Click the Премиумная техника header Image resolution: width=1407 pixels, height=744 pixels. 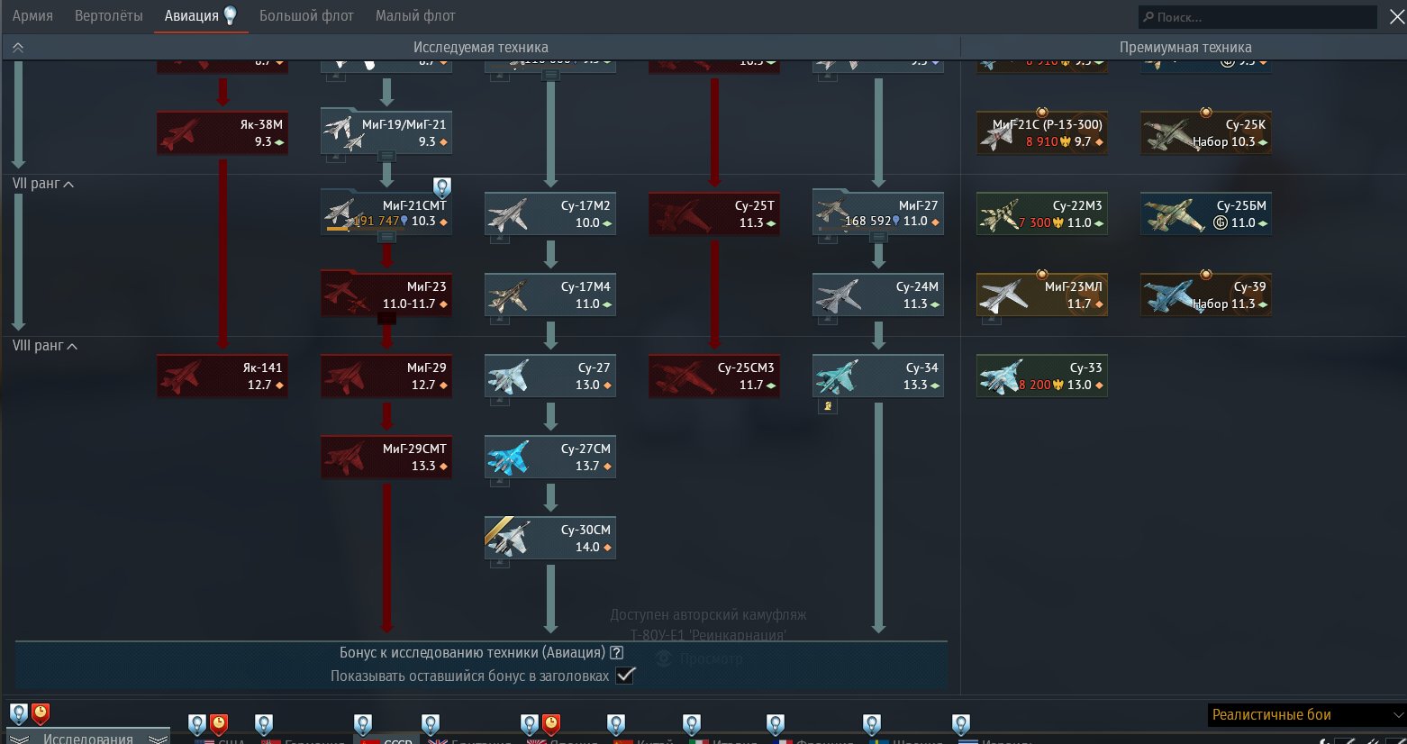[x=1185, y=47]
